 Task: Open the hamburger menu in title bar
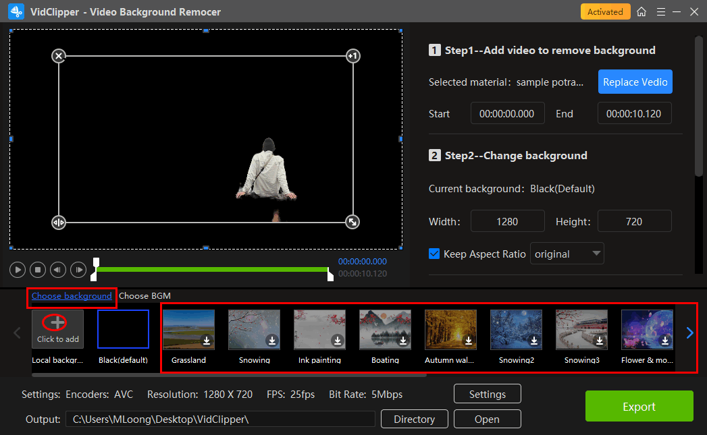tap(660, 12)
